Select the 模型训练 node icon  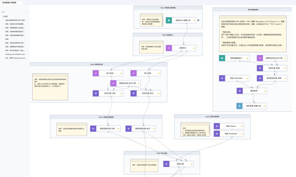(x=166, y=164)
